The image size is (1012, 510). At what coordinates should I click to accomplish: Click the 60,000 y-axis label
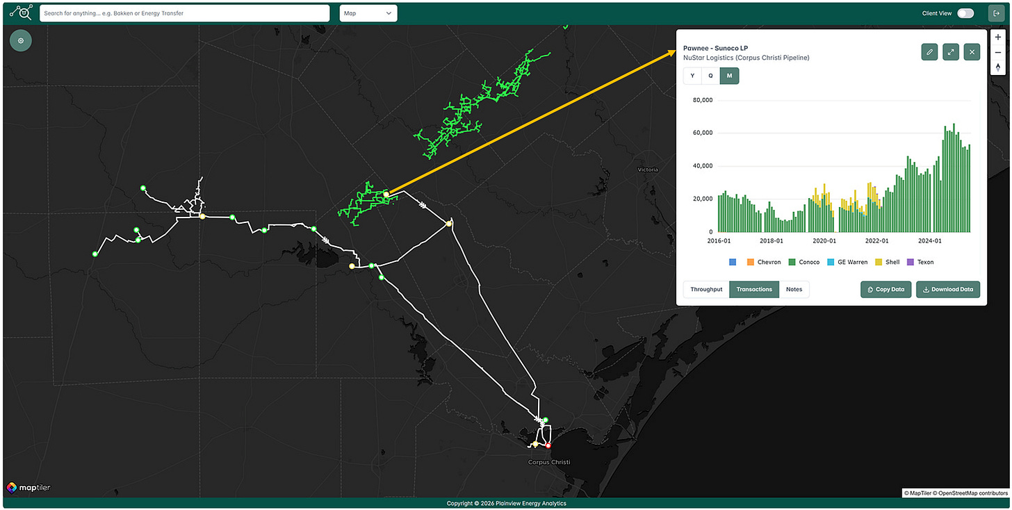[703, 133]
